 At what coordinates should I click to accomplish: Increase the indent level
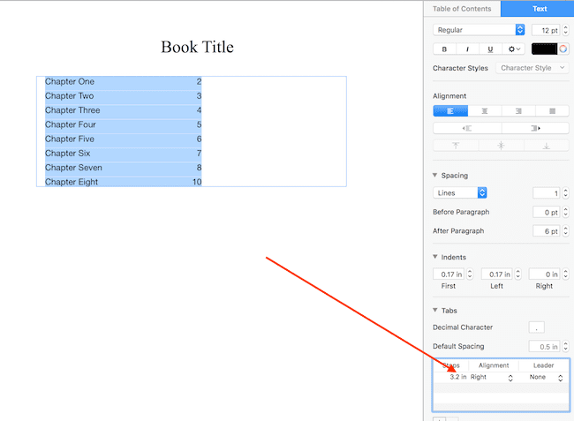click(535, 128)
